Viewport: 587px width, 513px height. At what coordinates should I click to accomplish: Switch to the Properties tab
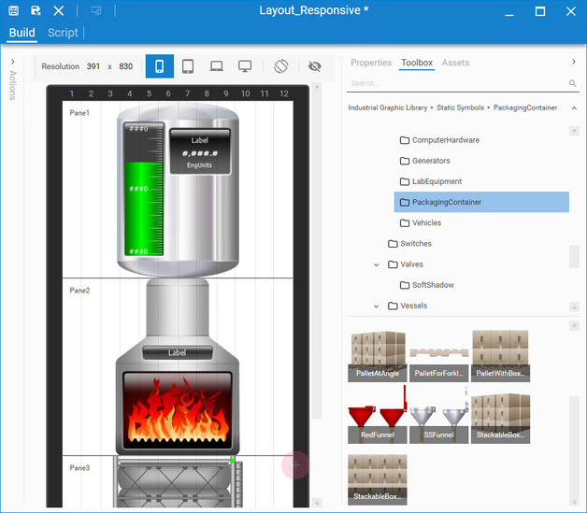point(371,63)
